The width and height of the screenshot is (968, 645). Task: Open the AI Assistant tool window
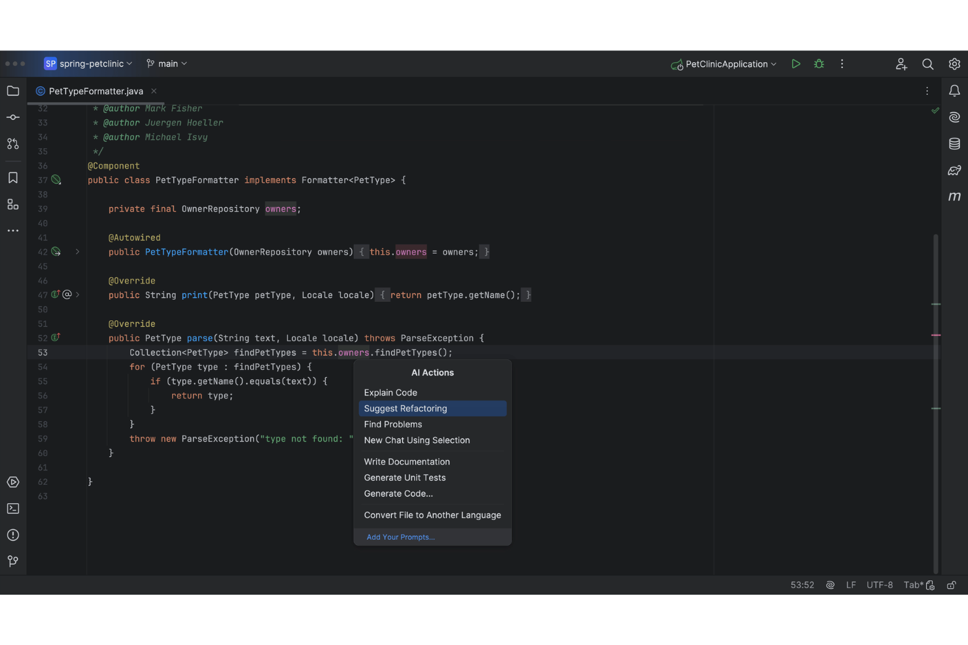(x=954, y=117)
